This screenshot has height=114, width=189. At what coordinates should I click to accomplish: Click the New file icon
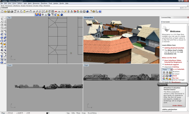pyautogui.click(x=2, y=11)
